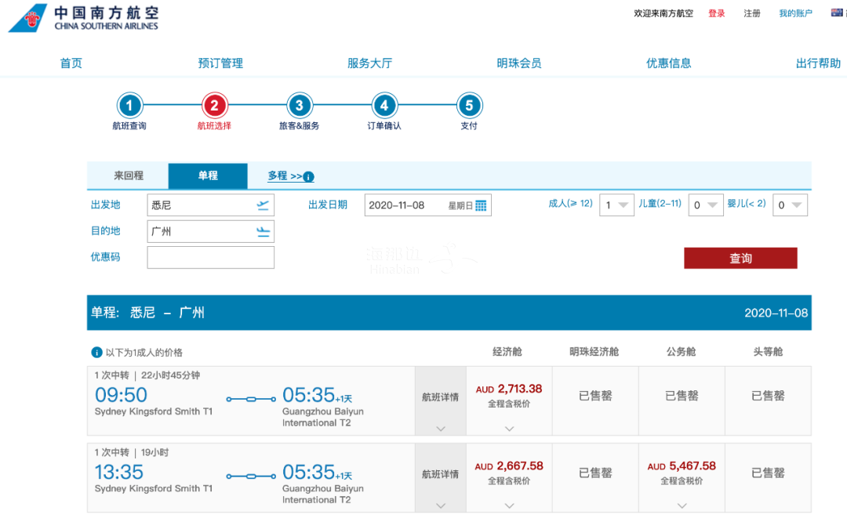
Task: Click the 单程: 悉尼 – 广州 route heading
Action: (x=147, y=313)
